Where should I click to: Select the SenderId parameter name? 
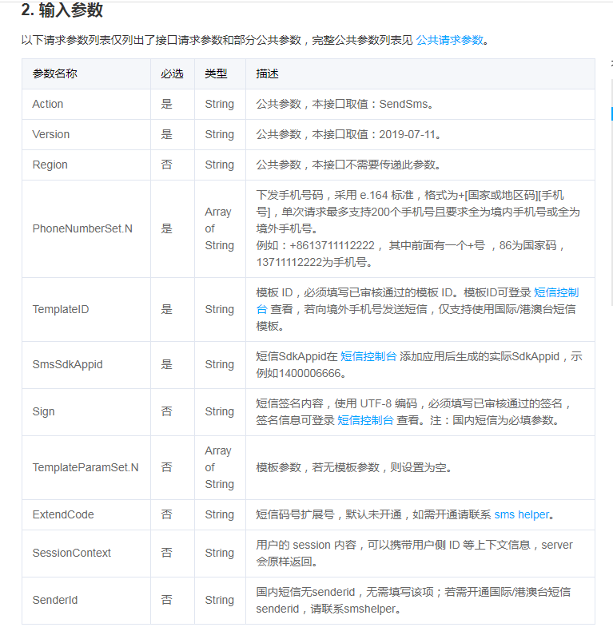(x=55, y=600)
